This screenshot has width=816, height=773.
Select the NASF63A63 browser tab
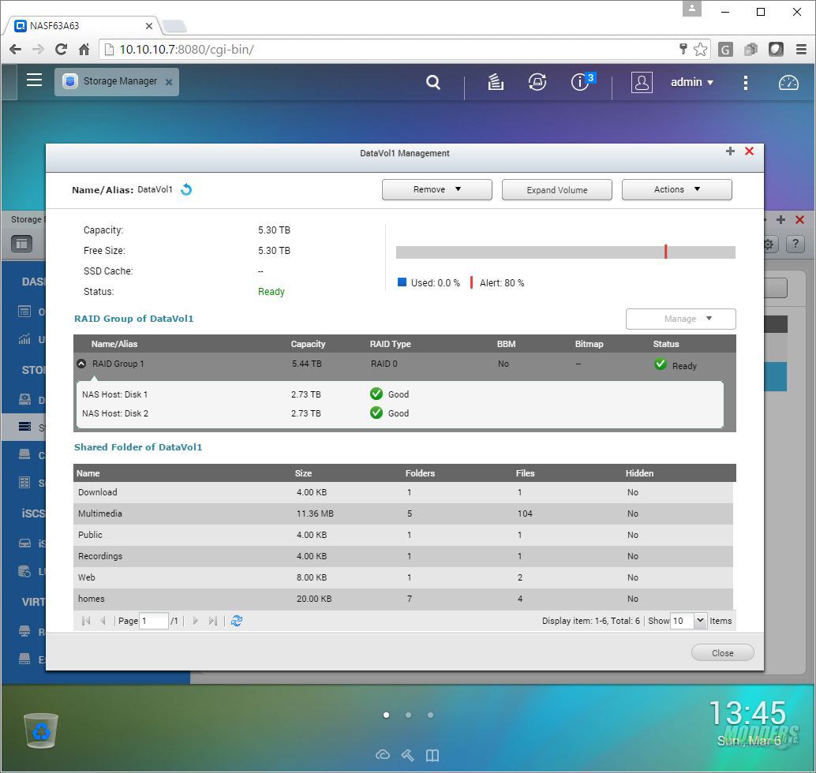pos(84,25)
